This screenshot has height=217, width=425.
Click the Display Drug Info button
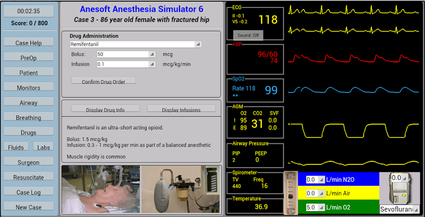[x=105, y=110]
